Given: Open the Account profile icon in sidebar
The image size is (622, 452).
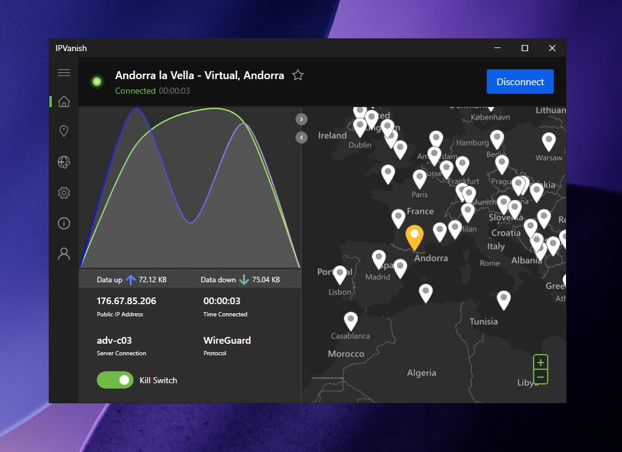Looking at the screenshot, I should point(64,254).
